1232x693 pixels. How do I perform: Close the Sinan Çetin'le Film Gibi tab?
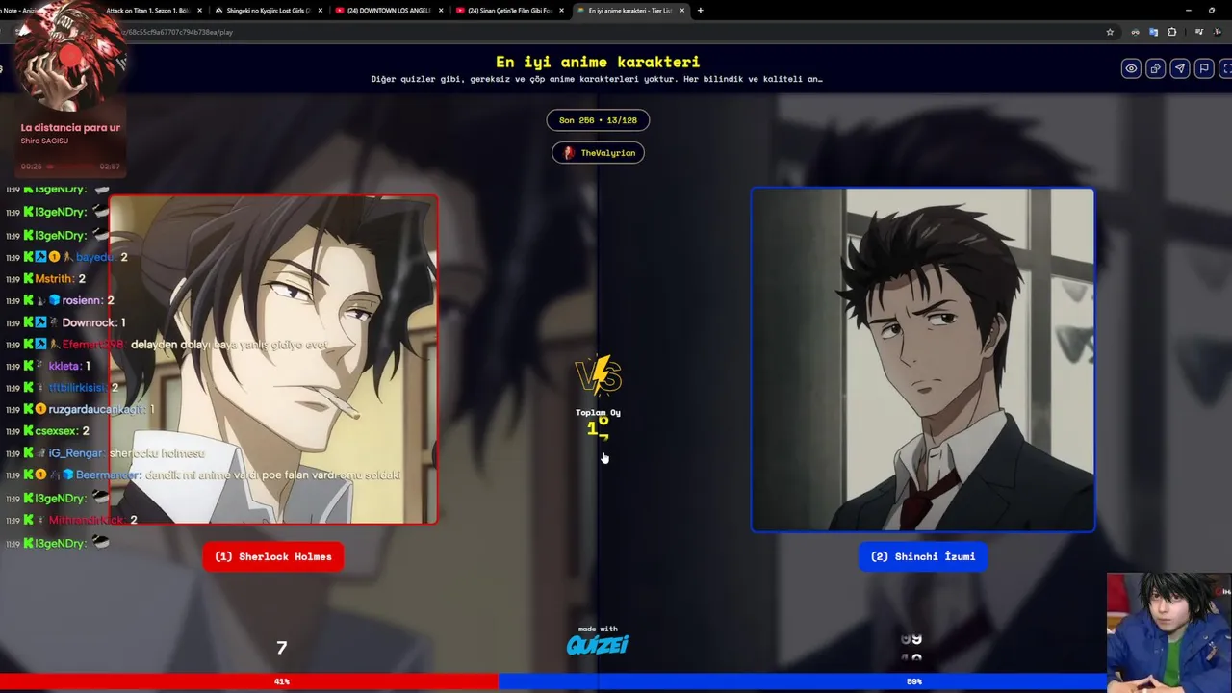coord(561,11)
